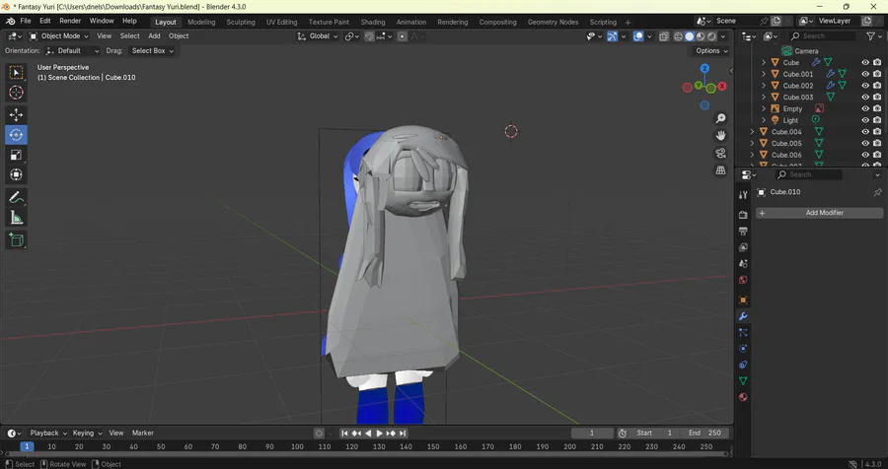Toggle the camera view icon
This screenshot has height=469, width=888.
coord(720,154)
